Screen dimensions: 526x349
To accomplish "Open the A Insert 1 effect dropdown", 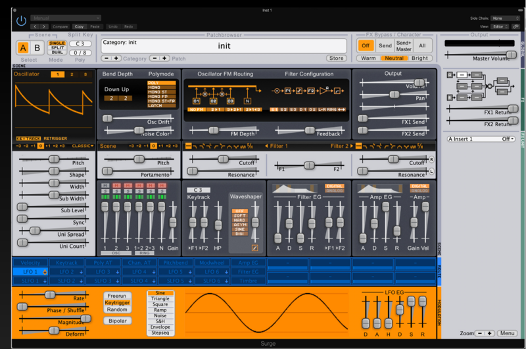I will click(x=481, y=139).
